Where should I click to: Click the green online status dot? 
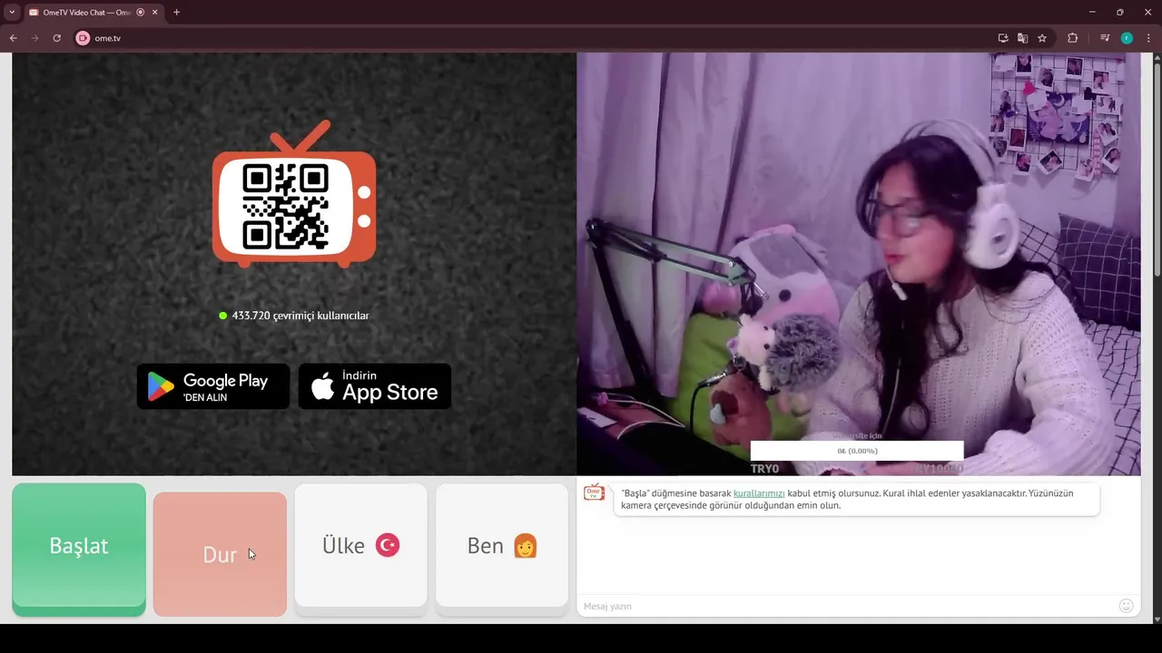[x=222, y=316]
